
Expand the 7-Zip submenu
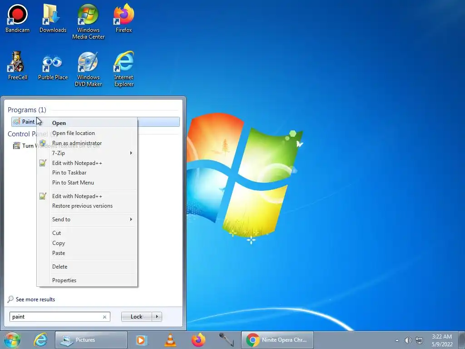point(87,153)
